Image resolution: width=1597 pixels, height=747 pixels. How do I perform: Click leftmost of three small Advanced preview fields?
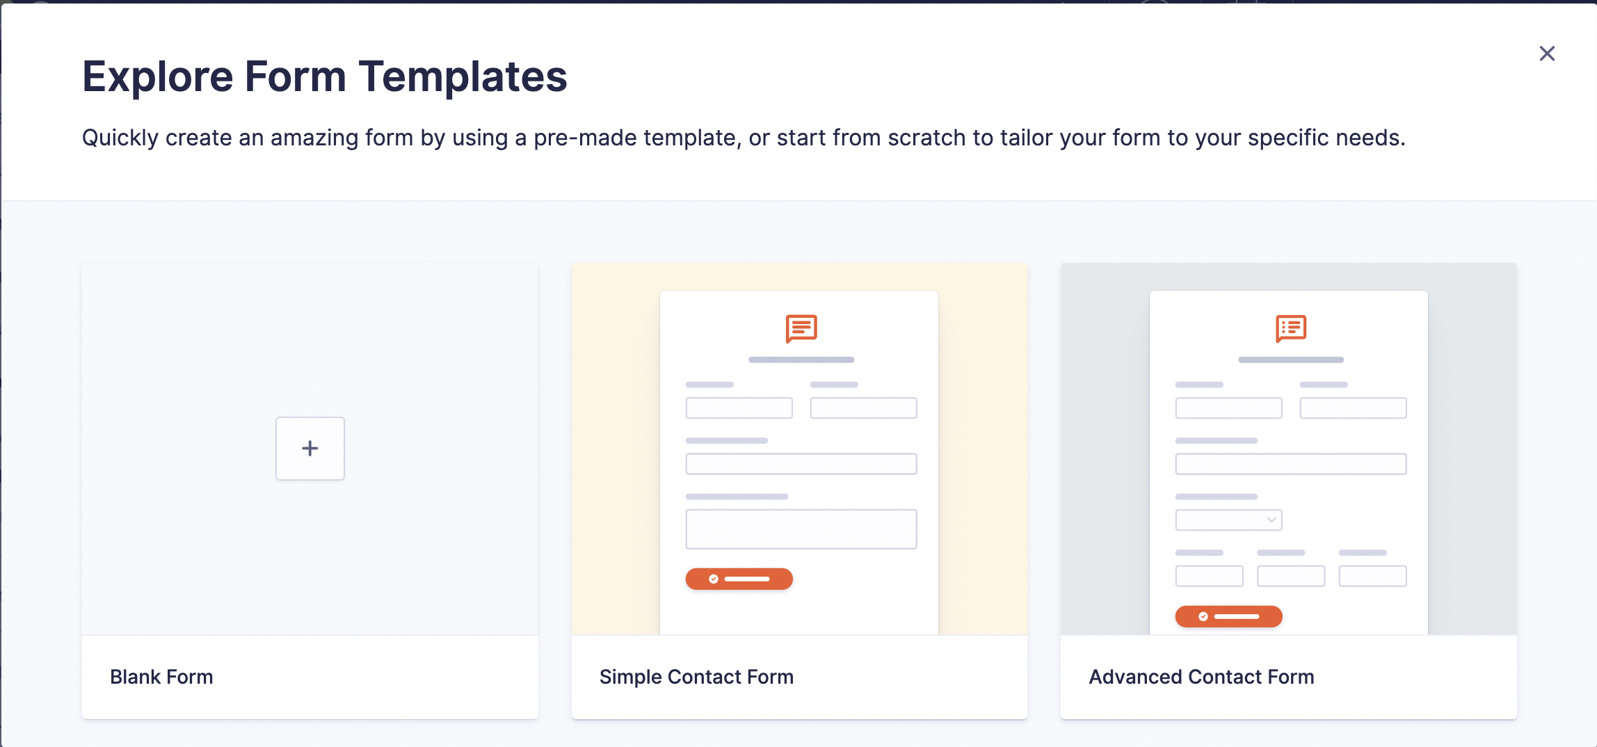point(1209,576)
